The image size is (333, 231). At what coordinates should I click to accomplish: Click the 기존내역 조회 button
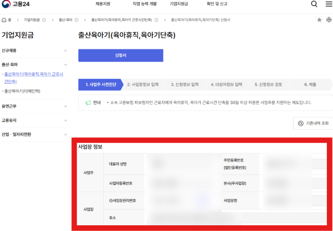tap(313, 123)
